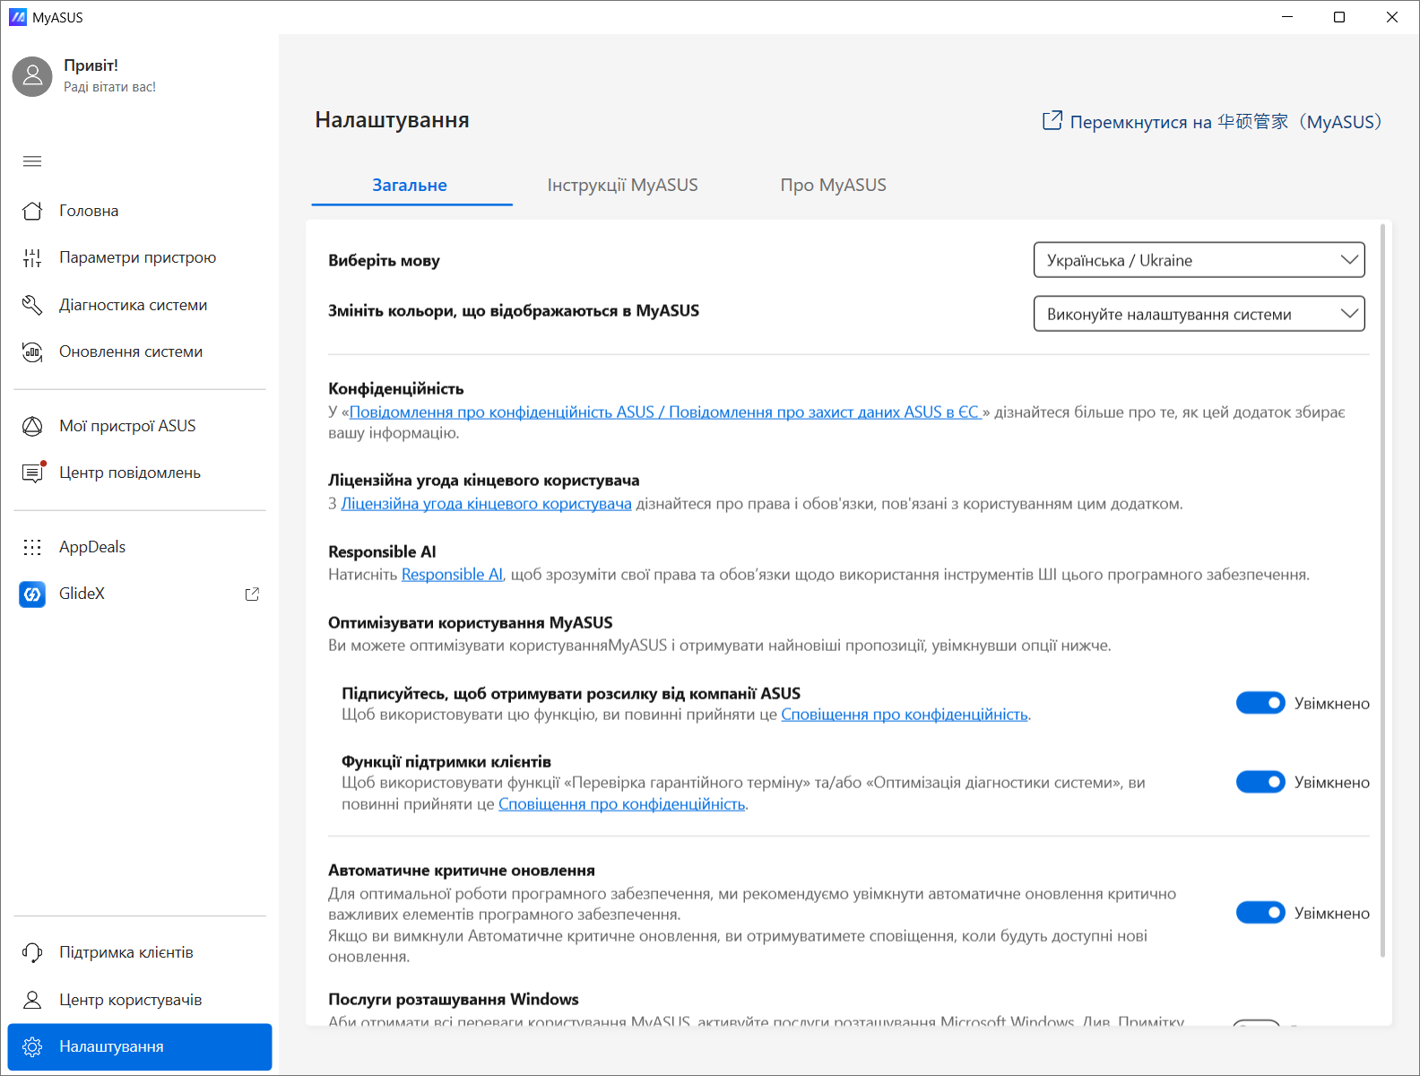Click the Послуги розташування Windows heading
The image size is (1420, 1076).
point(454,1000)
